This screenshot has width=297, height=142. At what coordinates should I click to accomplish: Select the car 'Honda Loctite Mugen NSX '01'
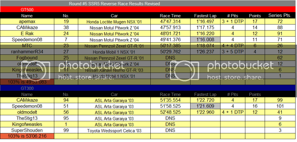pos(114,22)
